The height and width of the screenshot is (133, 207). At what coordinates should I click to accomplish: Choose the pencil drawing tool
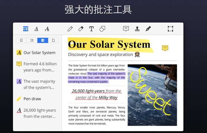[x=70, y=29]
